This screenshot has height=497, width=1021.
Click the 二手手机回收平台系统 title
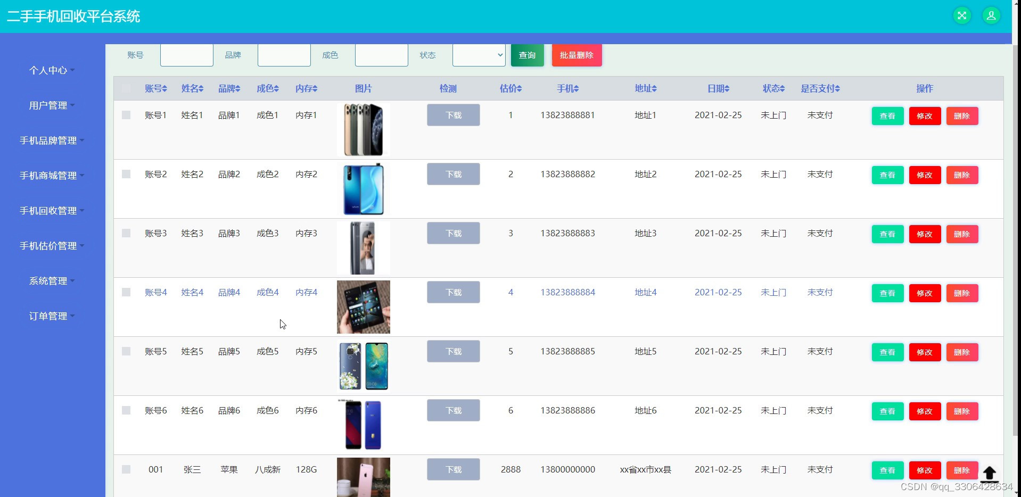pos(73,16)
